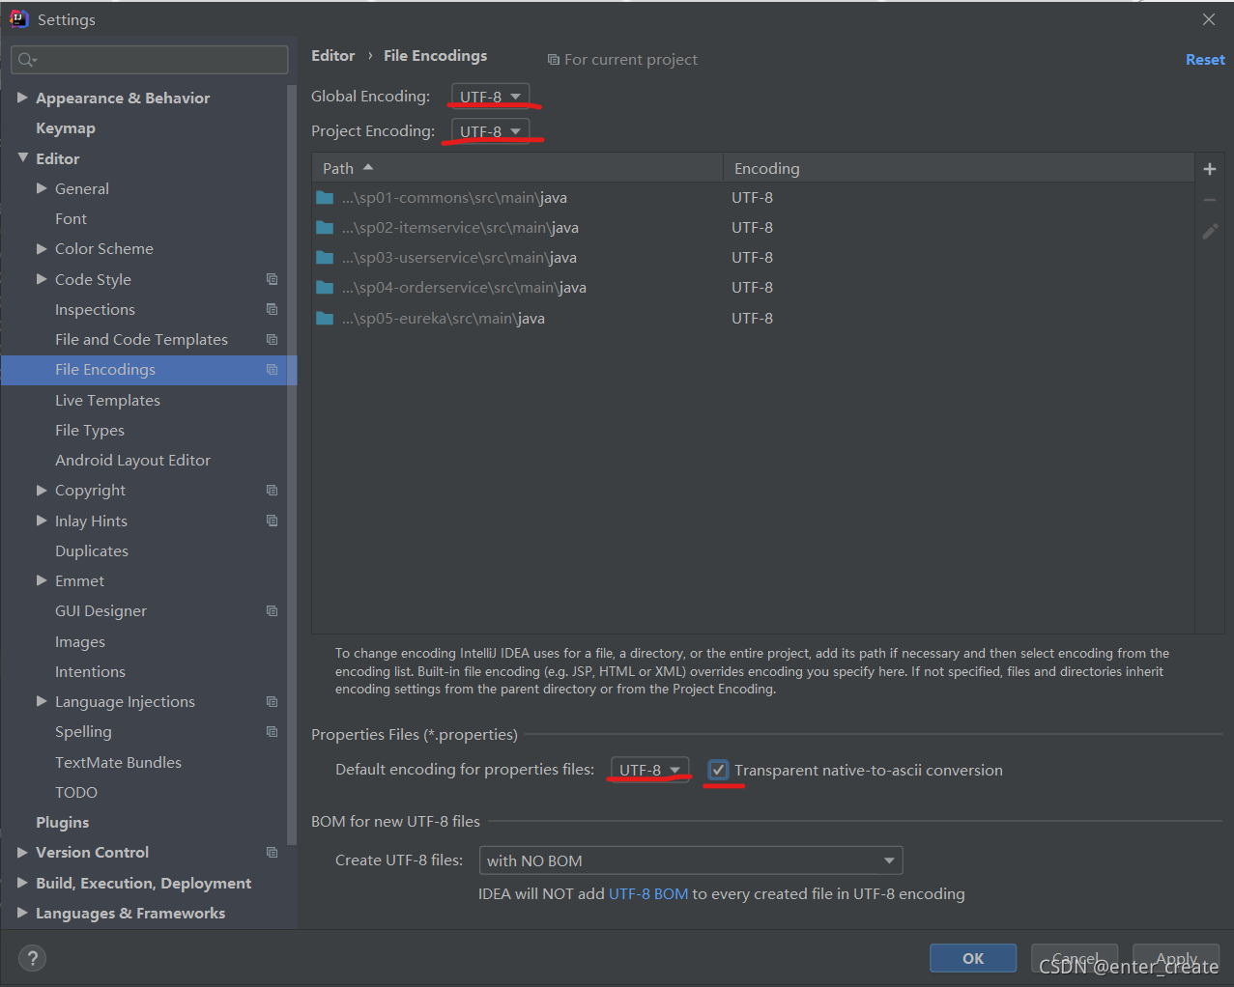Open Live Templates settings
Image resolution: width=1234 pixels, height=987 pixels.
click(107, 400)
